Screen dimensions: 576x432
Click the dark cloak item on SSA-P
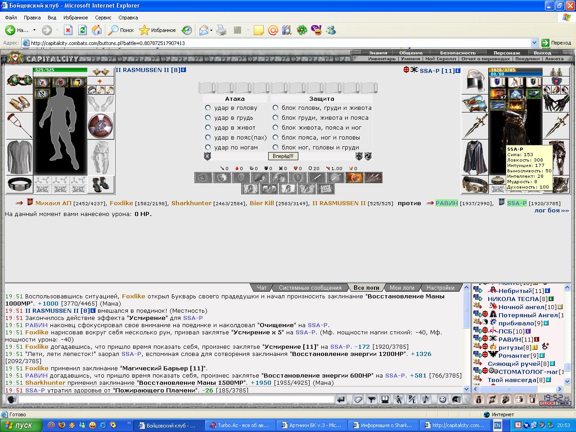click(x=475, y=157)
